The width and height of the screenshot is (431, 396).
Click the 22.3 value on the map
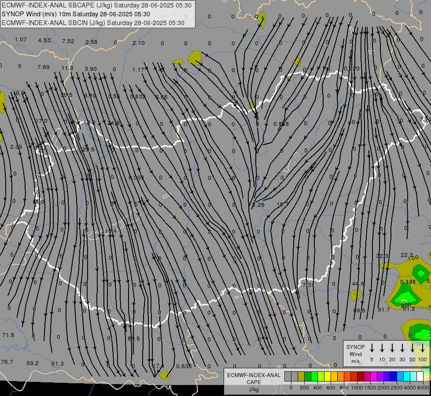click(407, 255)
